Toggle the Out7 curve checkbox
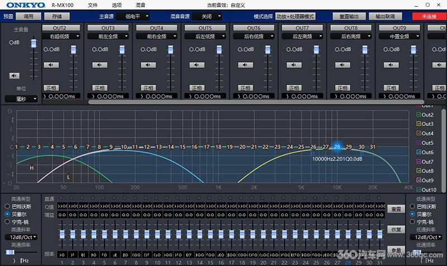The height and width of the screenshot is (266, 447). click(x=419, y=161)
